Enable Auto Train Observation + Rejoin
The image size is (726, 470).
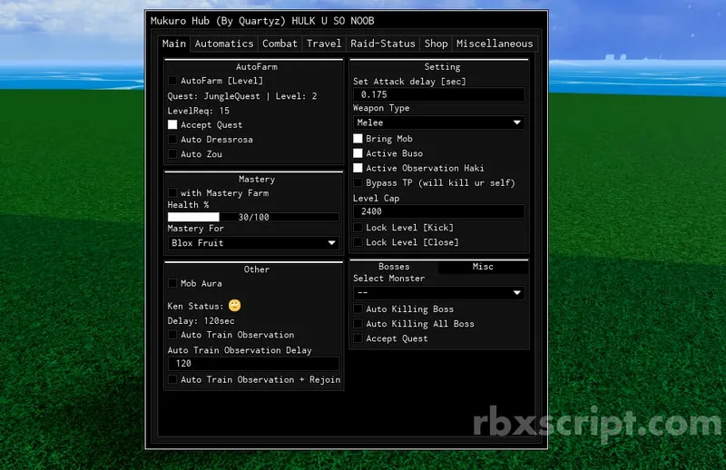coord(172,379)
